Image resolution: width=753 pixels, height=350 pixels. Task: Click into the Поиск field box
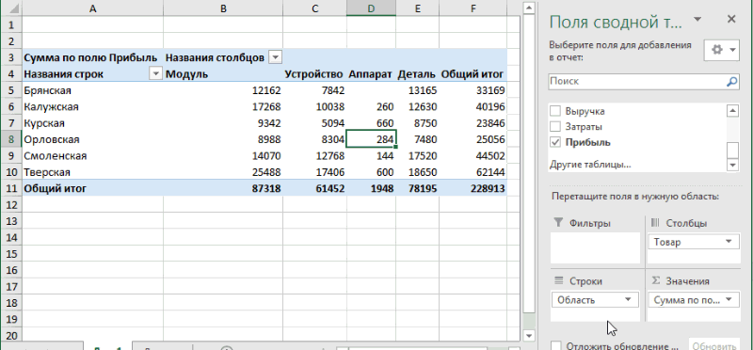click(644, 82)
